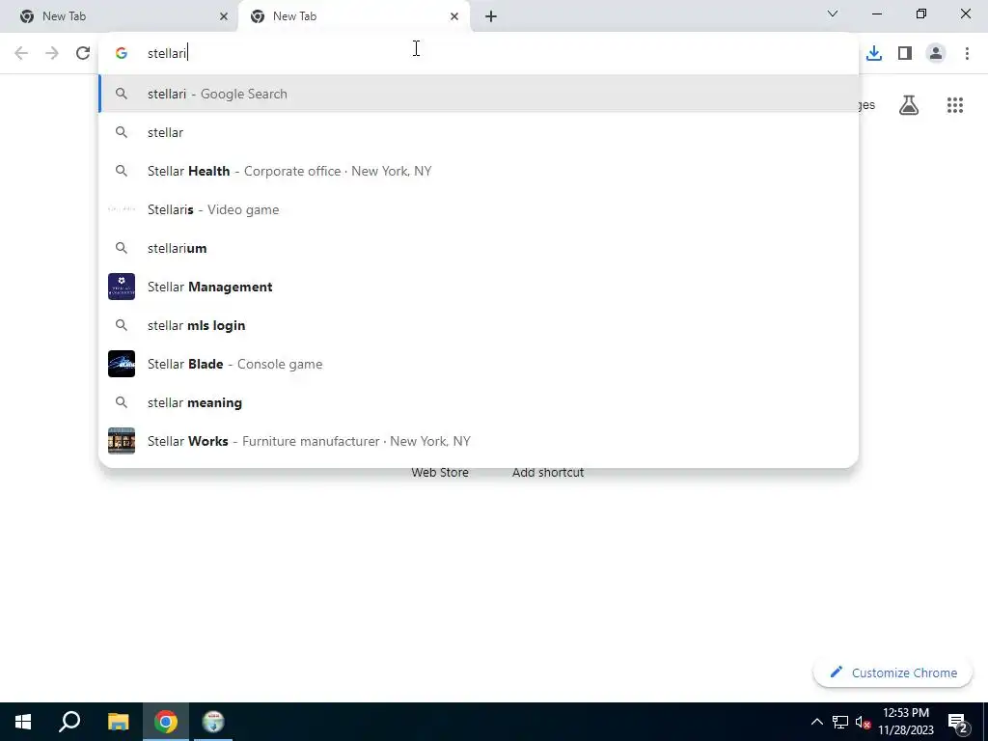Show hidden system tray icons
988x741 pixels.
coord(816,722)
